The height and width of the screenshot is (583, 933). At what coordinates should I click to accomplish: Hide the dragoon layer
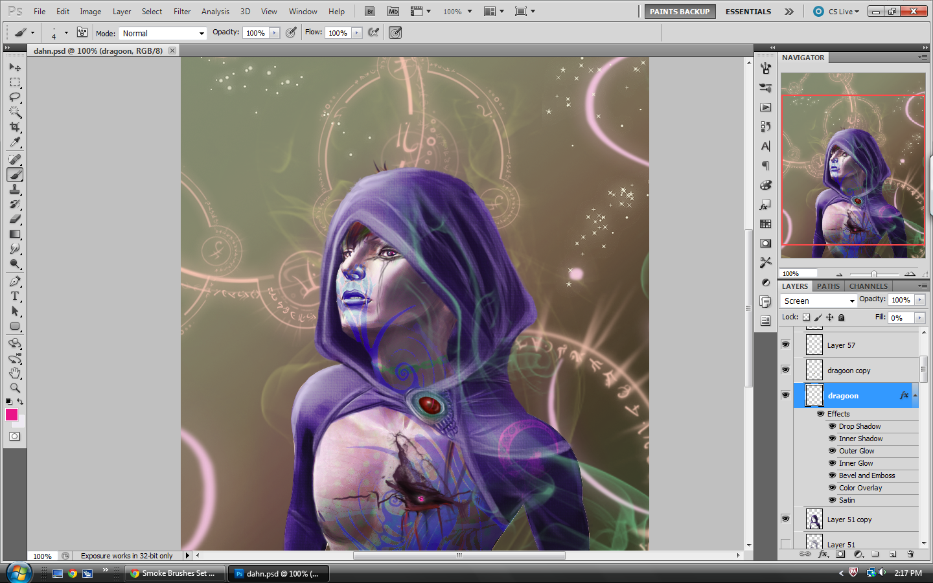click(x=785, y=395)
